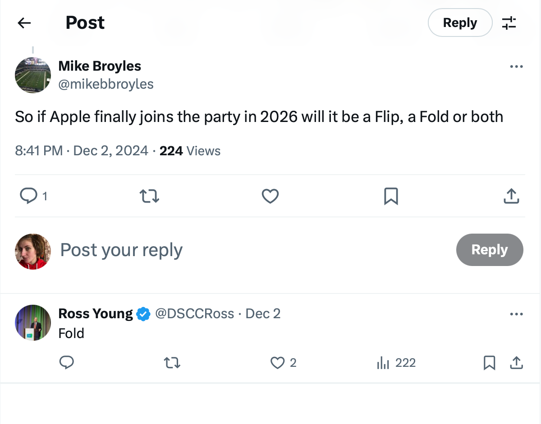Open timeline settings with the sliders icon
This screenshot has height=424, width=541.
coord(509,23)
